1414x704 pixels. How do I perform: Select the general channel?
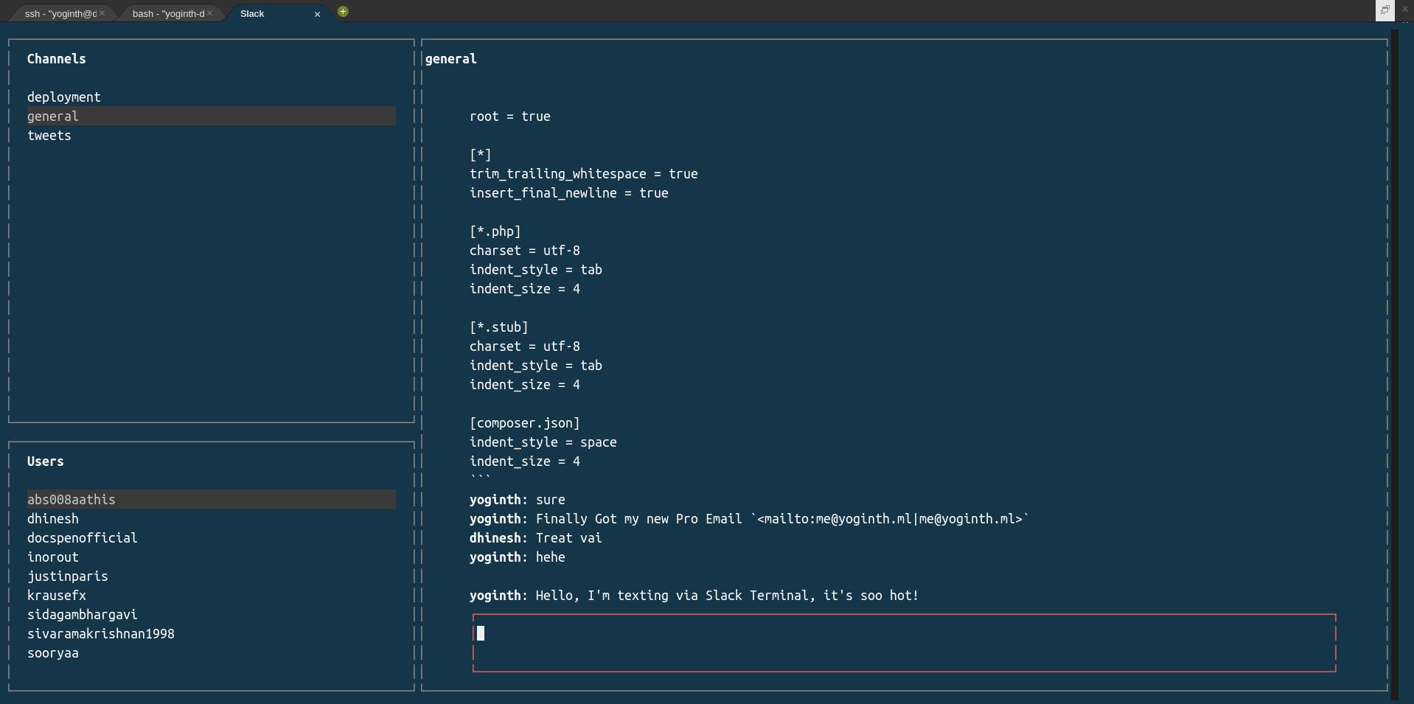pos(52,116)
